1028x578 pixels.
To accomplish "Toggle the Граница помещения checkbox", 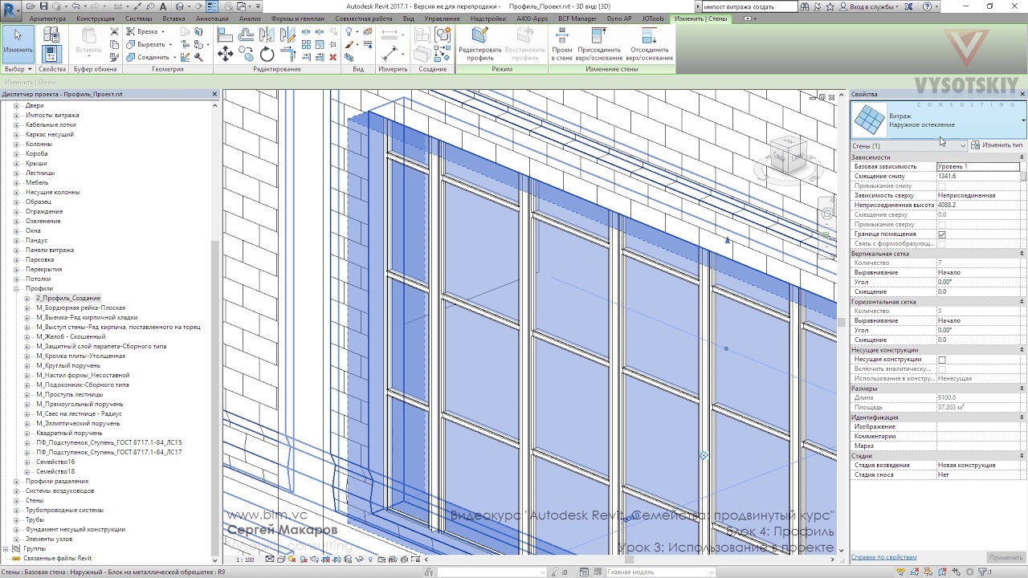I will [x=942, y=234].
